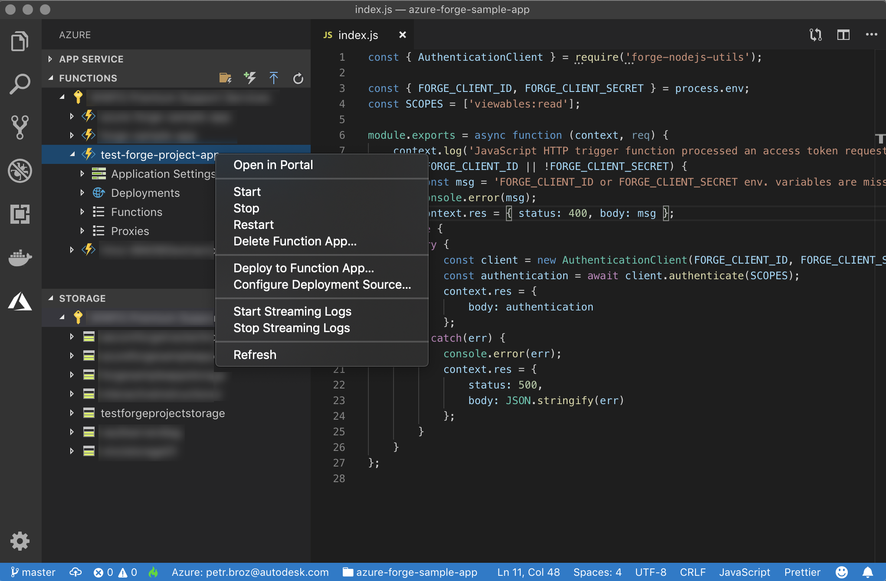Click Create Function lightning bolt icon
The height and width of the screenshot is (581, 886).
coord(250,78)
